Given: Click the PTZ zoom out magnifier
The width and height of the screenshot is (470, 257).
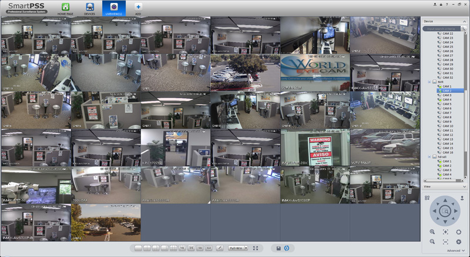Looking at the screenshot, I should tap(432, 242).
